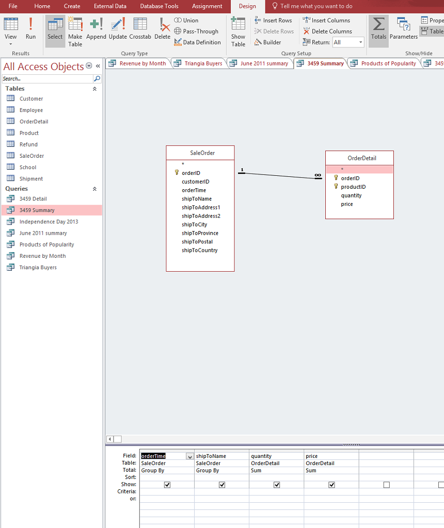The image size is (444, 528).
Task: Choose the Update query type
Action: tap(118, 28)
